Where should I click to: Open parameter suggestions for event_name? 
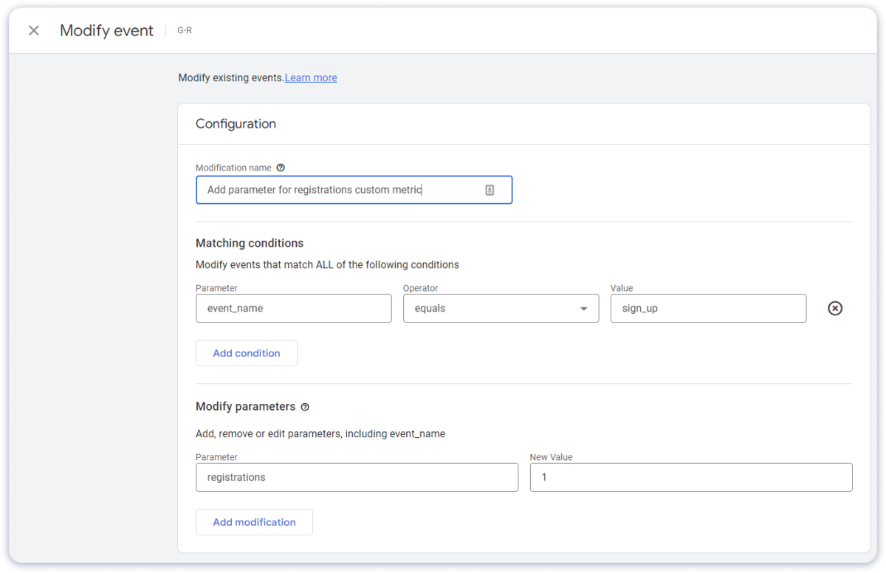293,308
